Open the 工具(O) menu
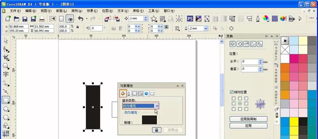 (x=154, y=11)
